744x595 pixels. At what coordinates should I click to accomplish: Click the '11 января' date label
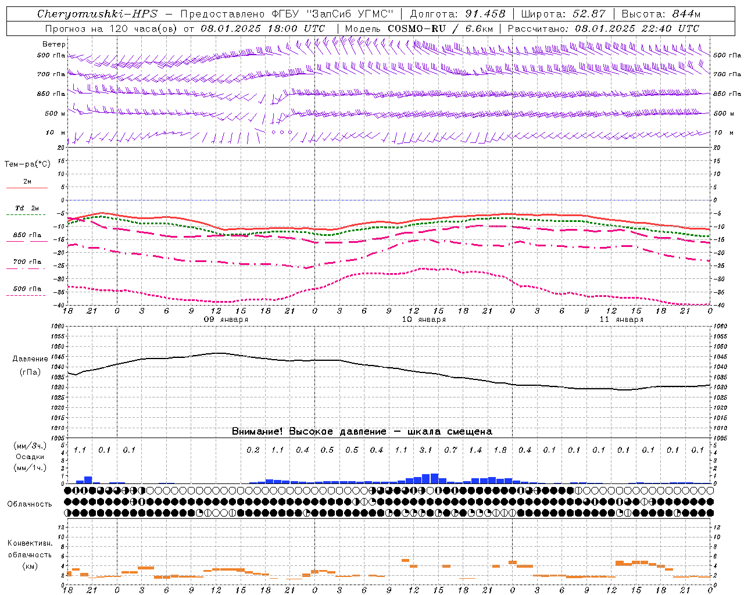pyautogui.click(x=621, y=320)
